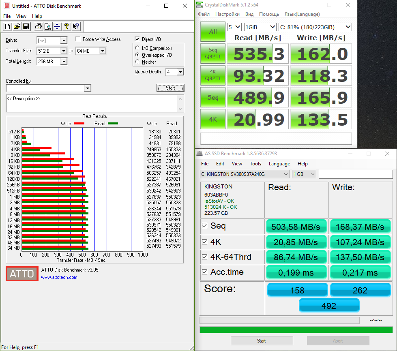Click the Seq button in CrystalDiskMark
Viewport: 397px width, 351px height.
coord(213,97)
